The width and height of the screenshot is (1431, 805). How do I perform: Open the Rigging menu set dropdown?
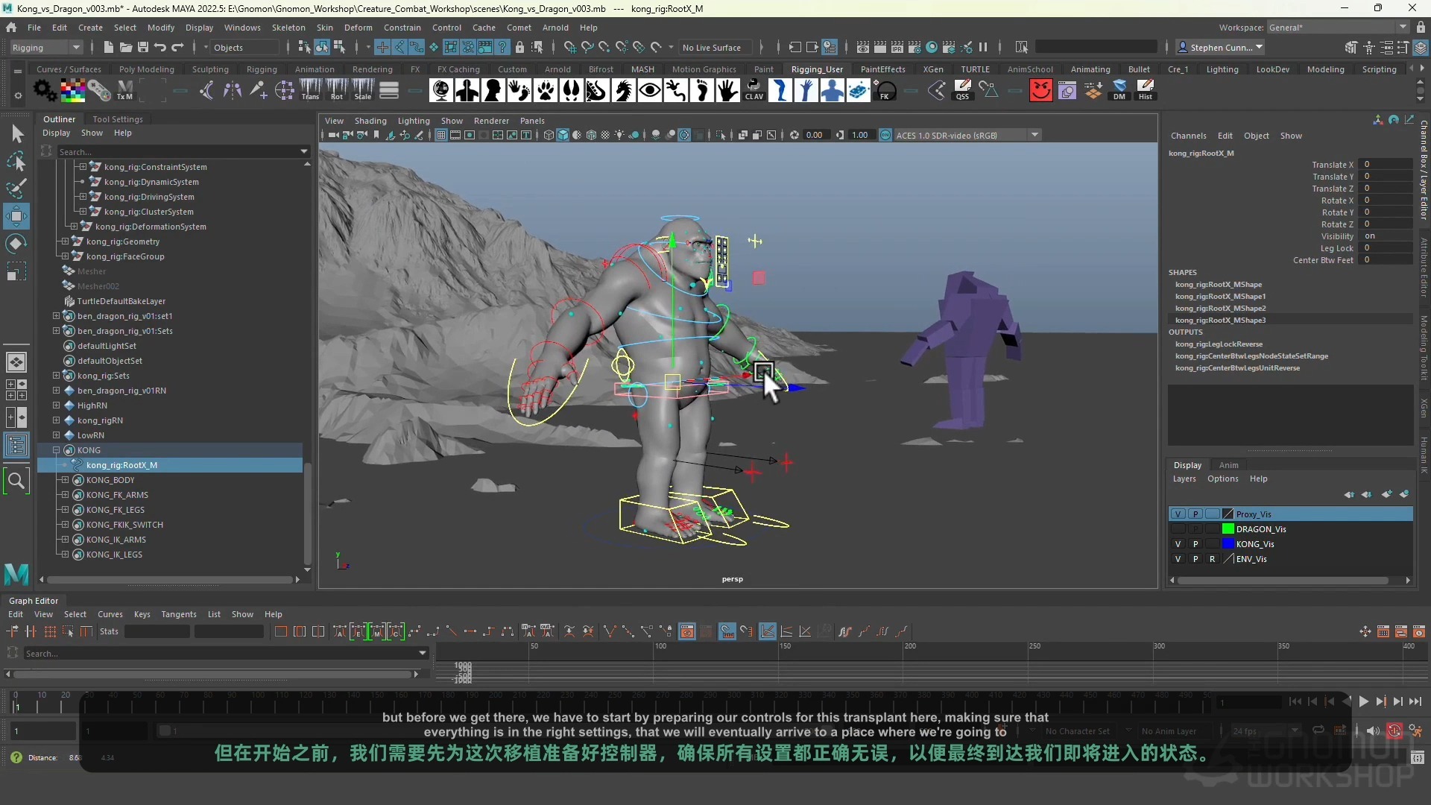point(75,47)
